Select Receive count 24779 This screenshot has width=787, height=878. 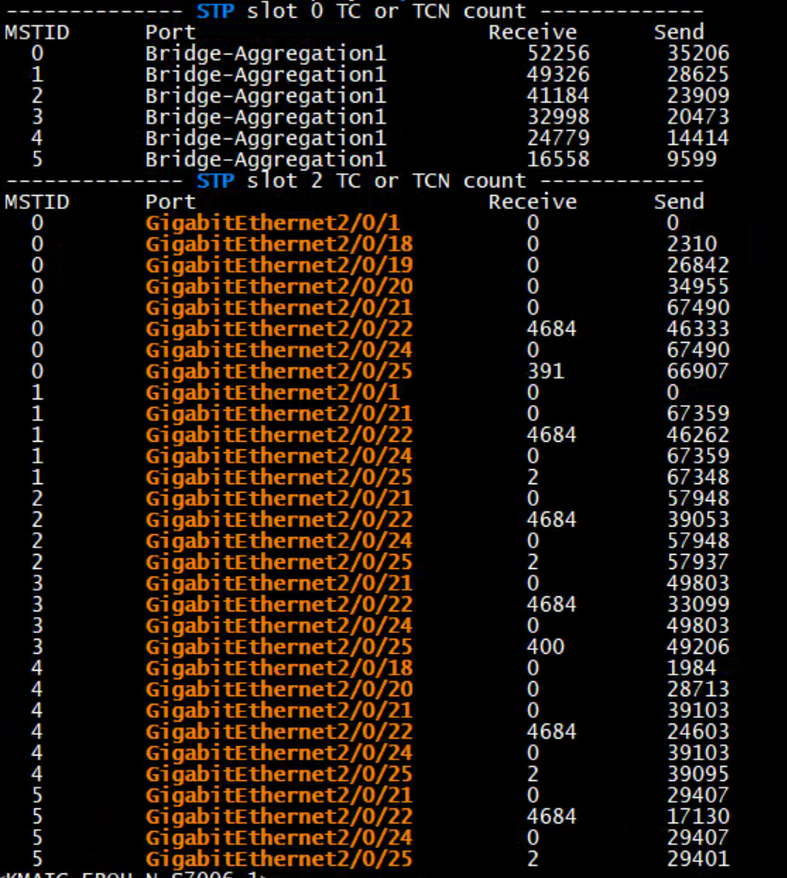pyautogui.click(x=558, y=138)
